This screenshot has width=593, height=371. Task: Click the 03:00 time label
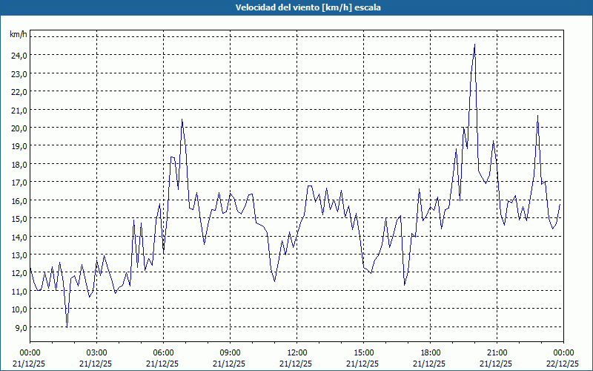pos(96,352)
